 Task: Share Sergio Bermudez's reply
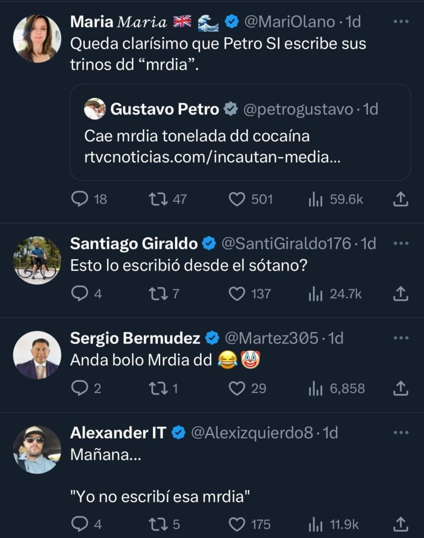click(x=400, y=388)
